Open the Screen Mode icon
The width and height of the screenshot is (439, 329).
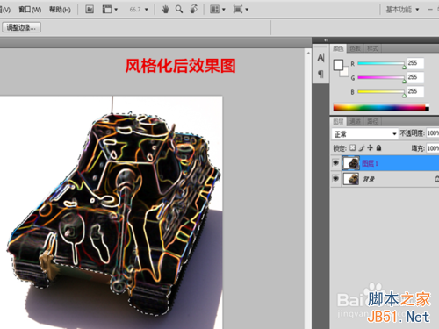238,10
